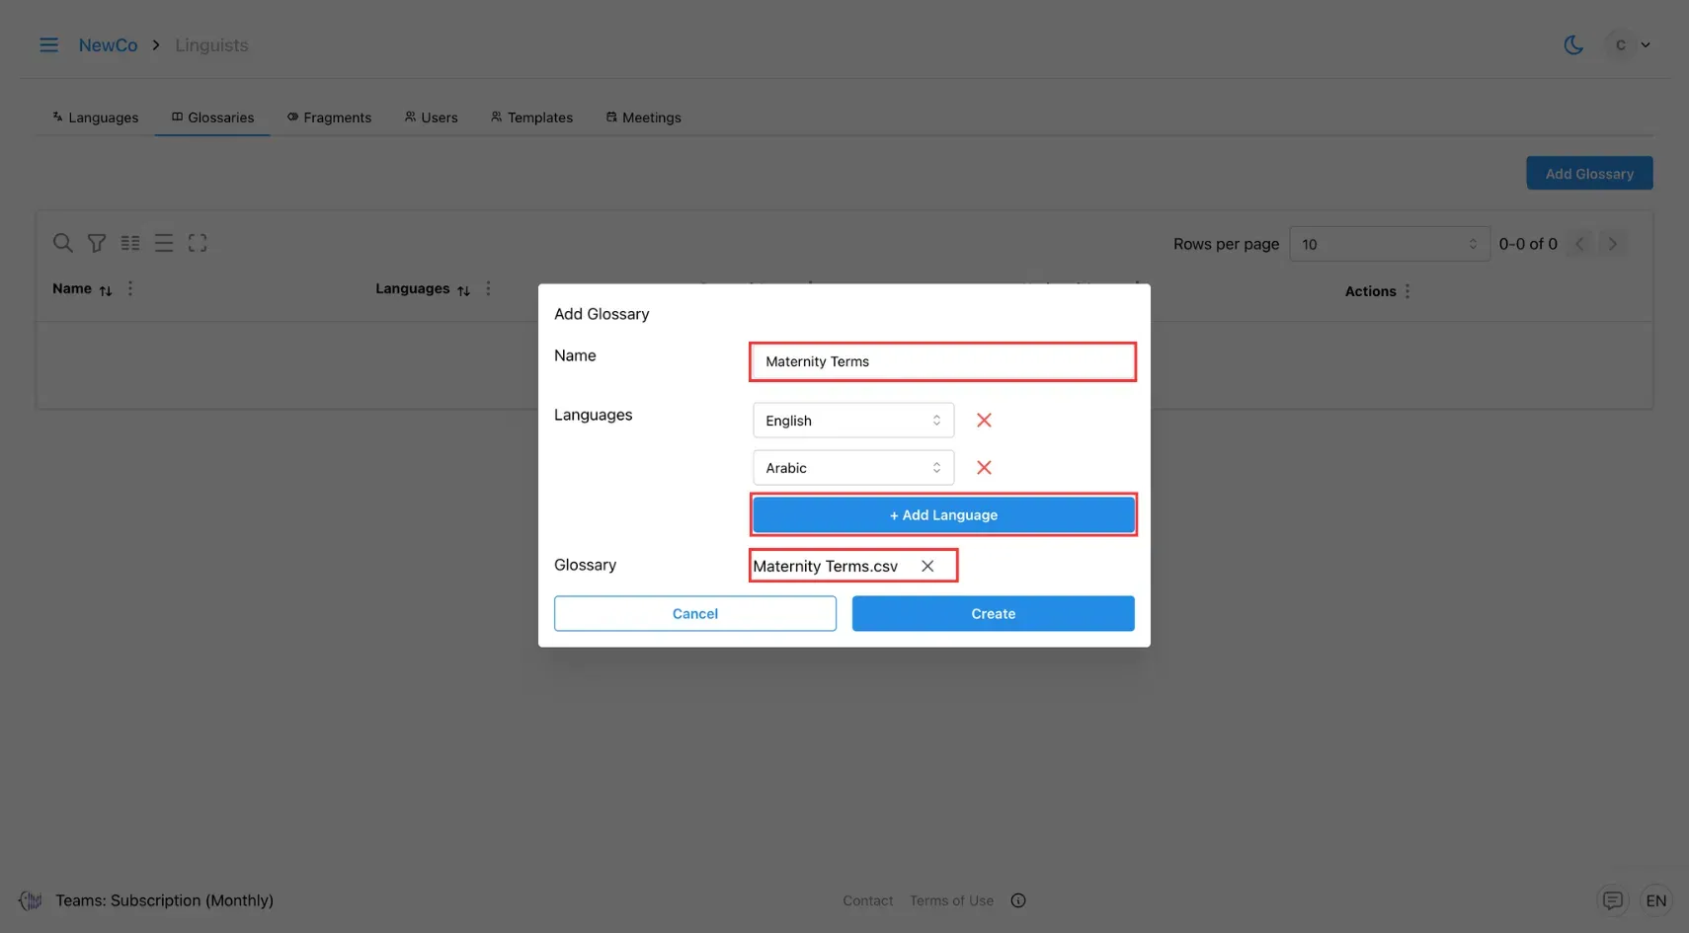The height and width of the screenshot is (933, 1689).
Task: Open table filter funnel icon
Action: pyautogui.click(x=97, y=243)
